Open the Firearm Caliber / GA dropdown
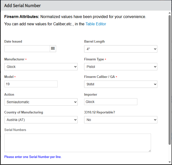The width and height of the screenshot is (172, 165). click(x=120, y=84)
